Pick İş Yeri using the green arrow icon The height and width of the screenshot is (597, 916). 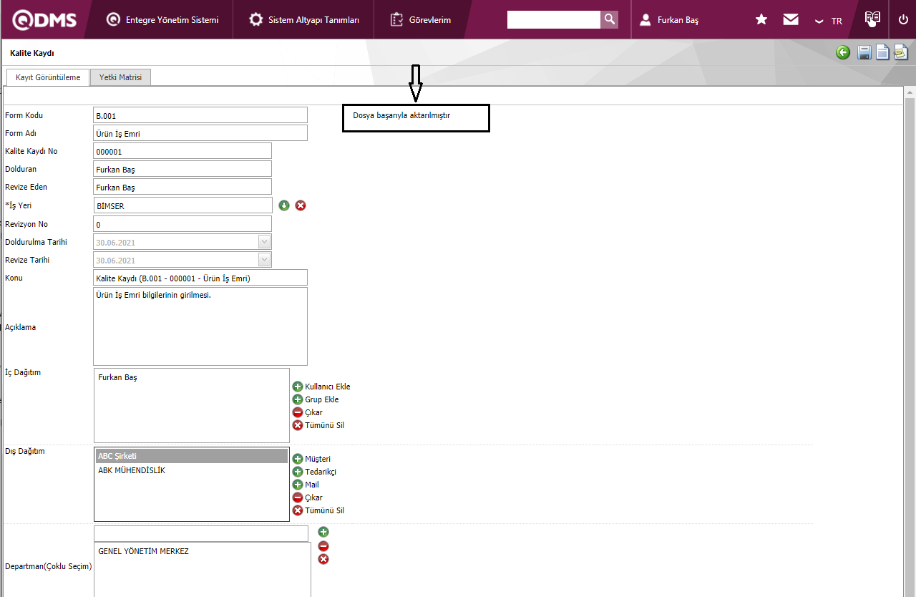pyautogui.click(x=284, y=205)
